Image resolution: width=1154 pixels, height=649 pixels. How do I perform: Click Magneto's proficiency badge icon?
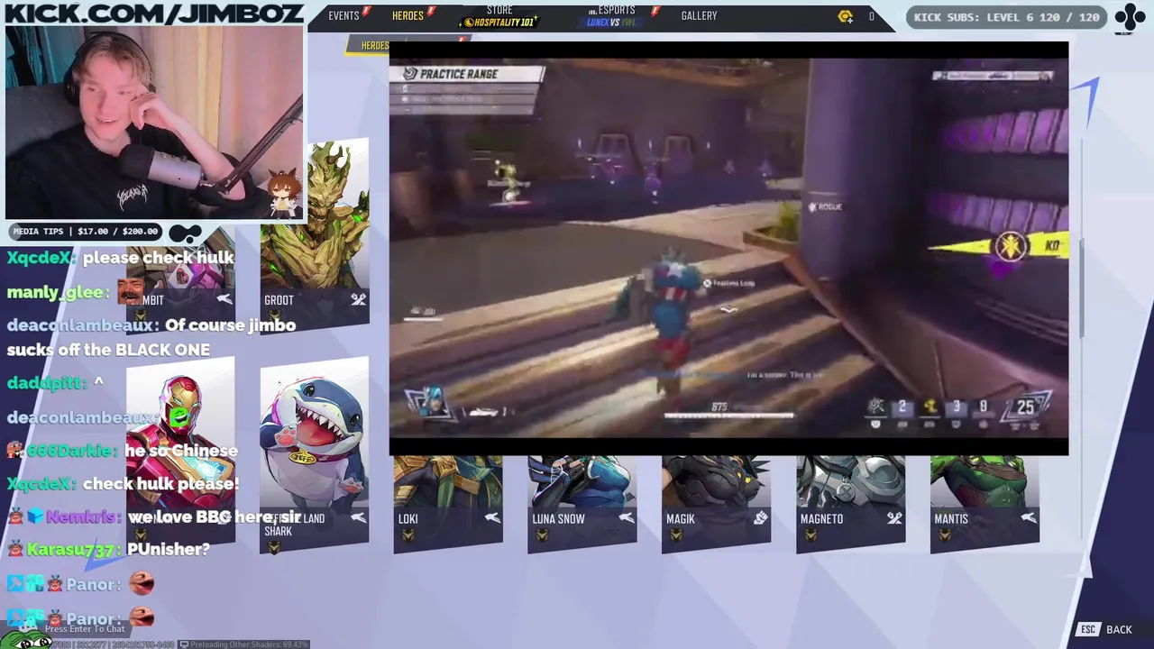pyautogui.click(x=811, y=535)
